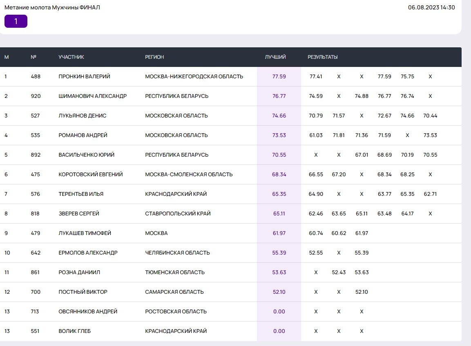Click best result 73.53 in ЛУЧШИЙ column
This screenshot has width=471, height=346.
pyautogui.click(x=279, y=135)
